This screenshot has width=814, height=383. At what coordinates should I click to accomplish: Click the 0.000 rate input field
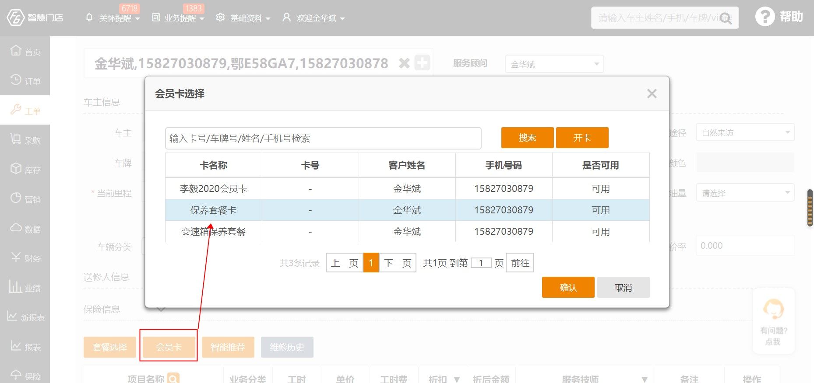(x=745, y=245)
